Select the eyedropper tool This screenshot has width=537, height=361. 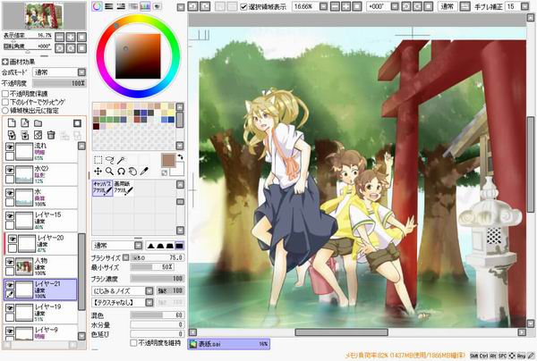144,171
